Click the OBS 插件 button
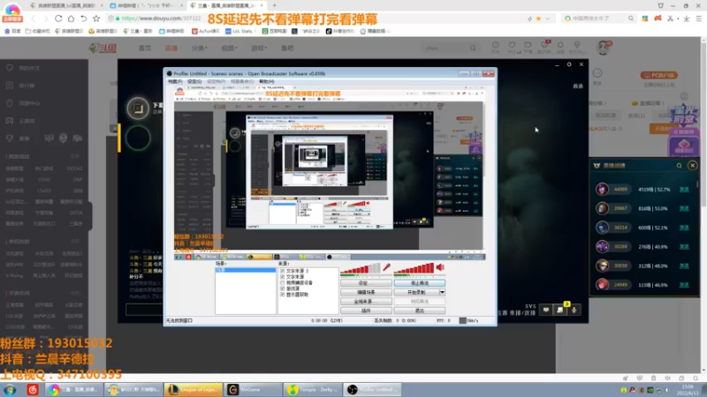Image resolution: width=707 pixels, height=397 pixels. 366,311
